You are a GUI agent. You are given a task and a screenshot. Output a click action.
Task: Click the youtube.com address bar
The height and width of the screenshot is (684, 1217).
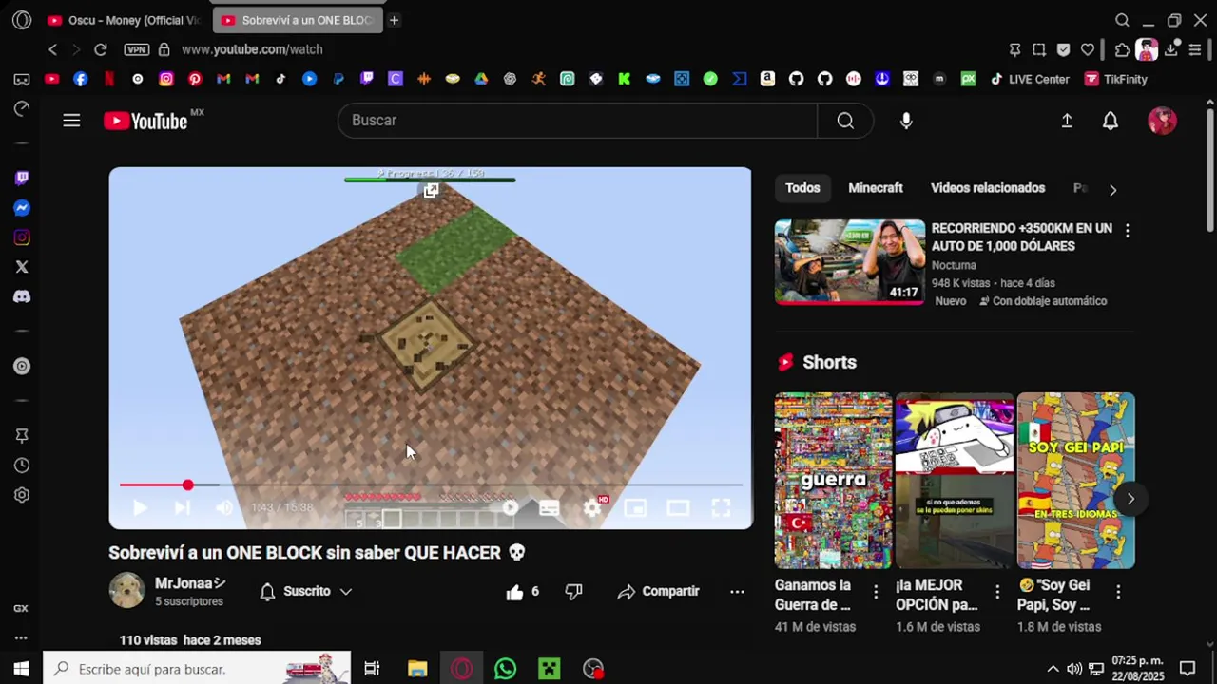tap(252, 49)
